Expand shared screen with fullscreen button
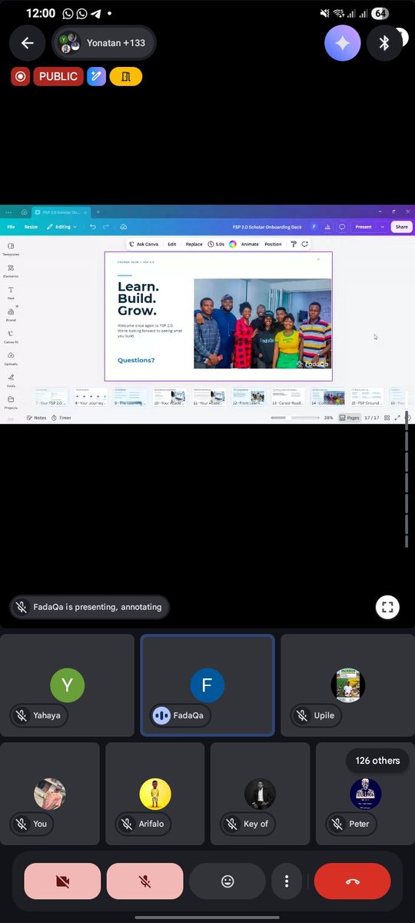415x923 pixels. click(387, 607)
